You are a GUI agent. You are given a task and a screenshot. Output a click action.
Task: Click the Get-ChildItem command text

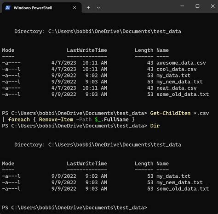click(x=170, y=113)
